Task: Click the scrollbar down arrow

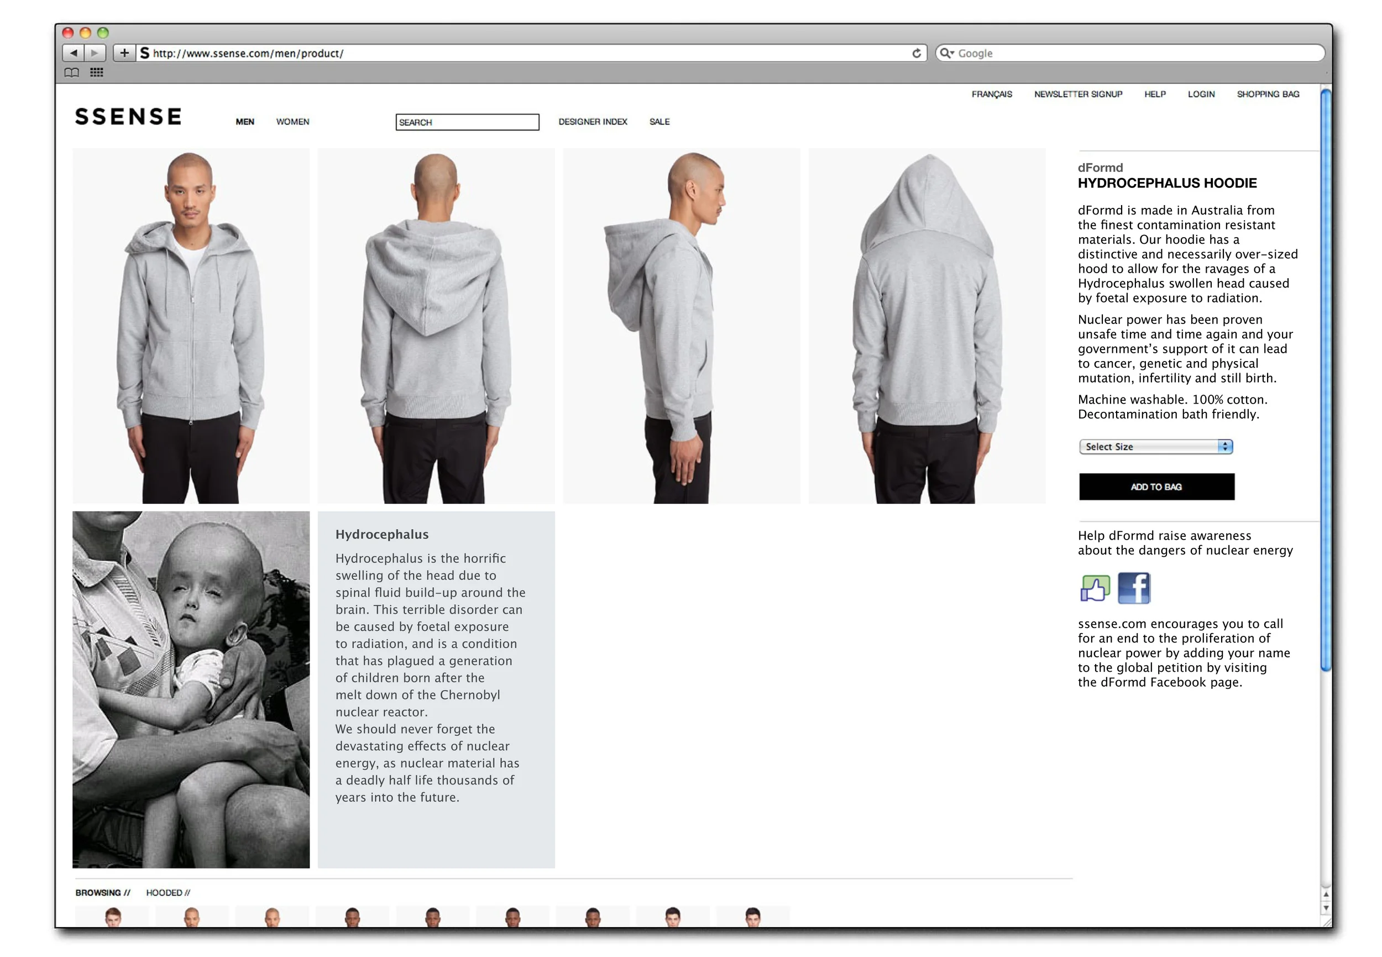Action: (x=1326, y=908)
